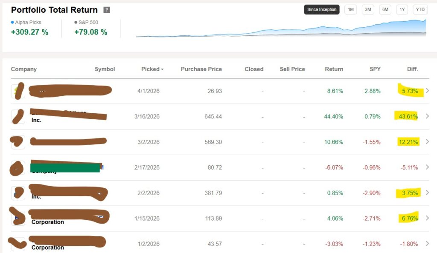Click the Company logo of the 2/17/2026 row
This screenshot has height=253, width=437.
click(17, 167)
